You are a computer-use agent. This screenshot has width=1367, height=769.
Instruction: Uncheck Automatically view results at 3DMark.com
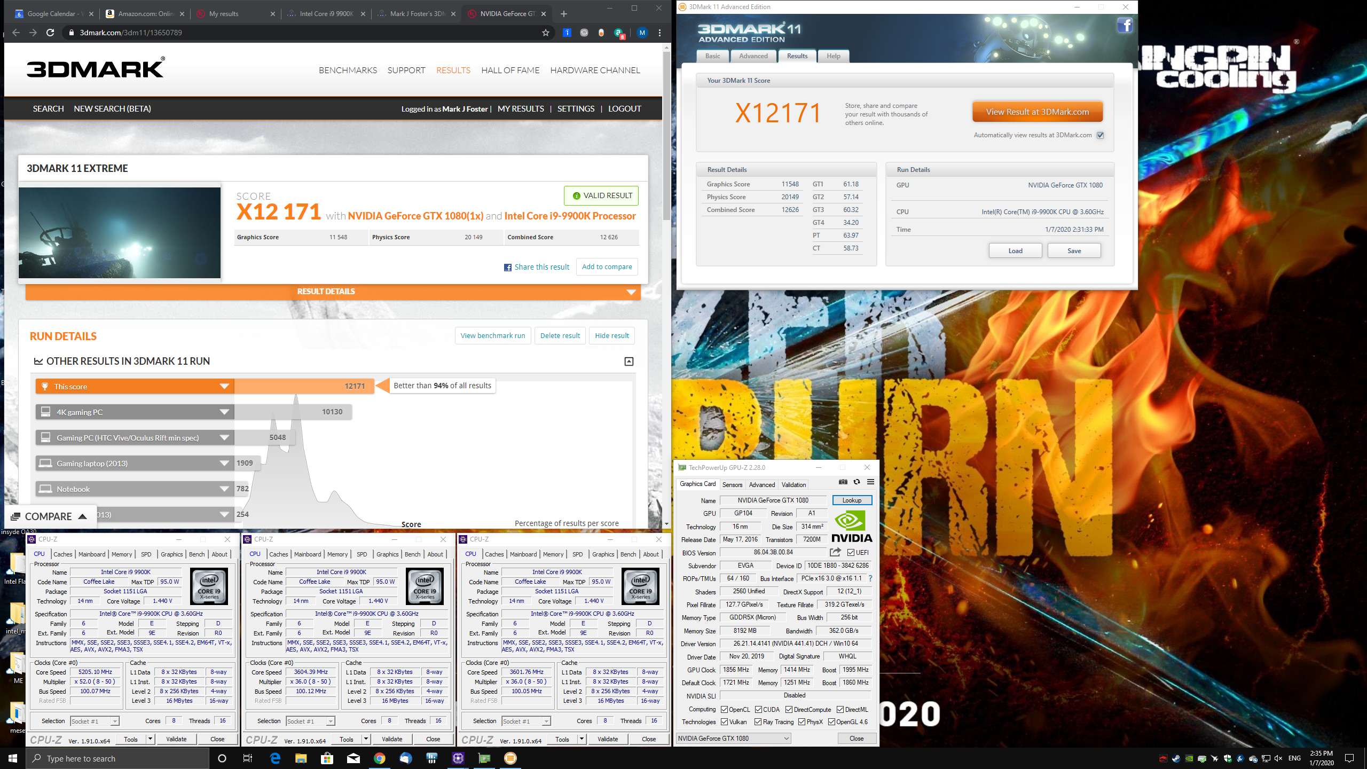tap(1100, 135)
